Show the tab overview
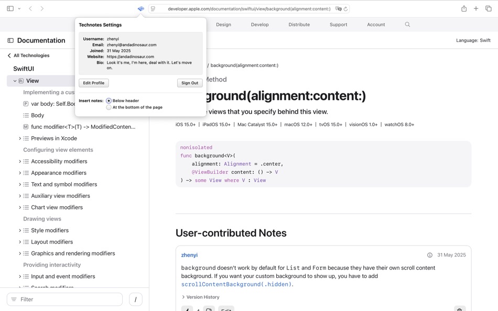498x311 pixels. coord(488,8)
